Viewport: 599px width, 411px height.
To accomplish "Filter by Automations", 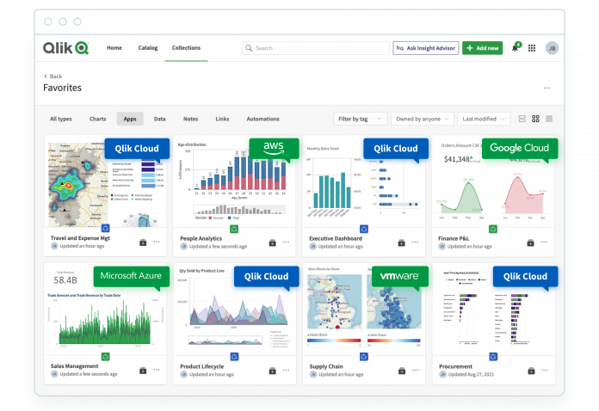I will click(x=262, y=119).
